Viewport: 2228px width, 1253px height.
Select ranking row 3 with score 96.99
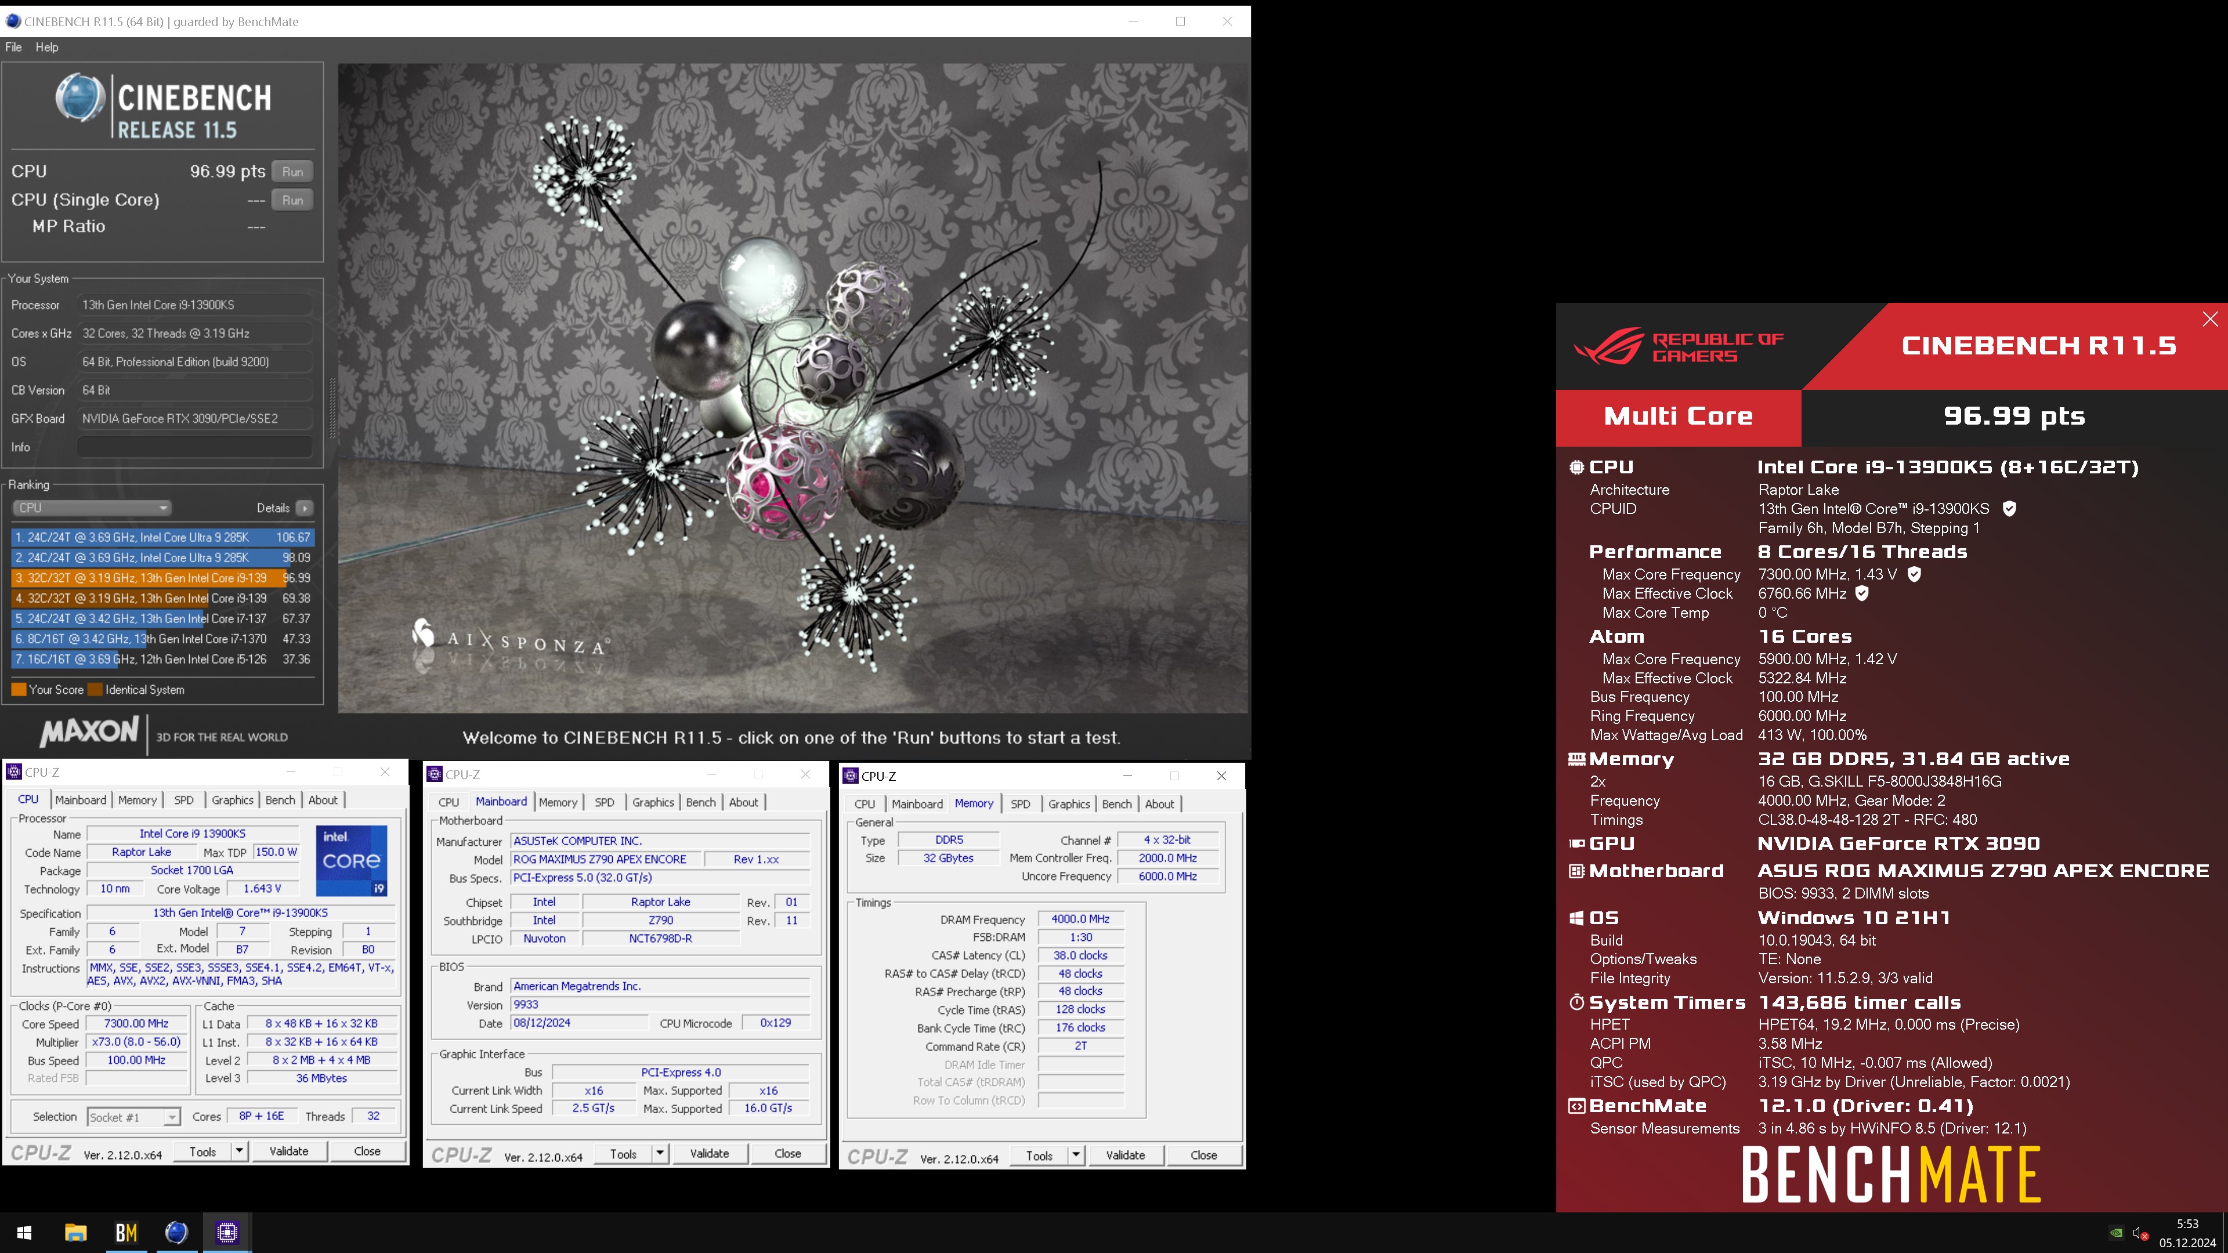162,578
